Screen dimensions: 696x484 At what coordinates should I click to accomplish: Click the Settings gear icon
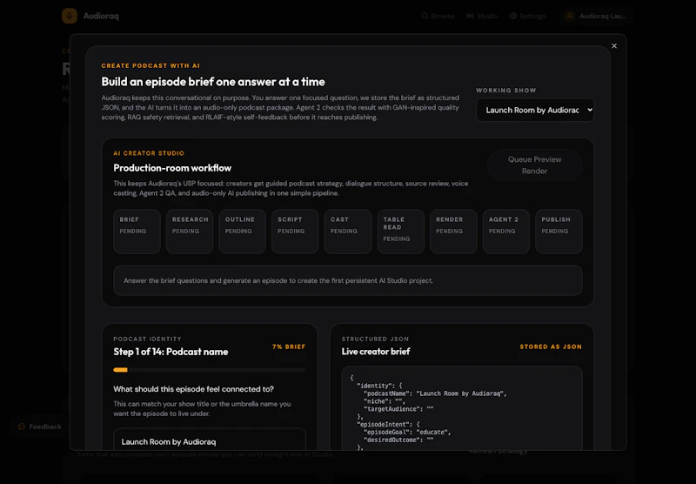(x=513, y=16)
